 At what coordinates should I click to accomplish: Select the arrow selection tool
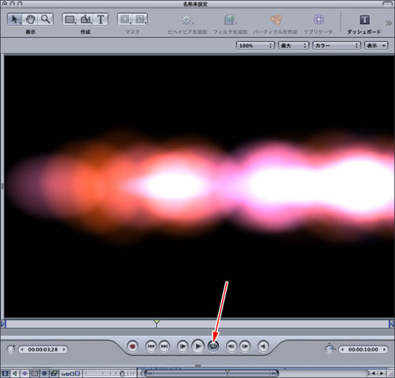[14, 19]
